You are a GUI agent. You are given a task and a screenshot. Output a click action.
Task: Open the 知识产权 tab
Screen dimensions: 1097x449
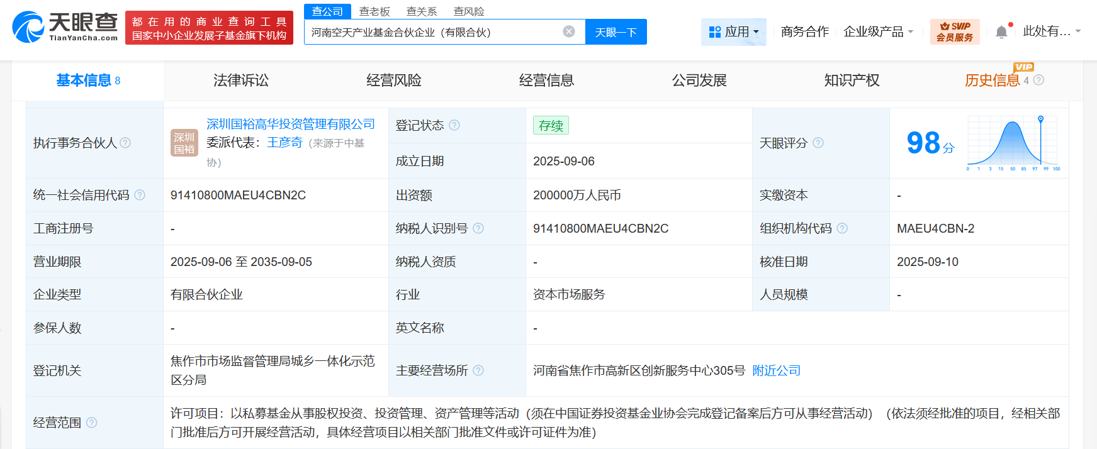pyautogui.click(x=852, y=80)
